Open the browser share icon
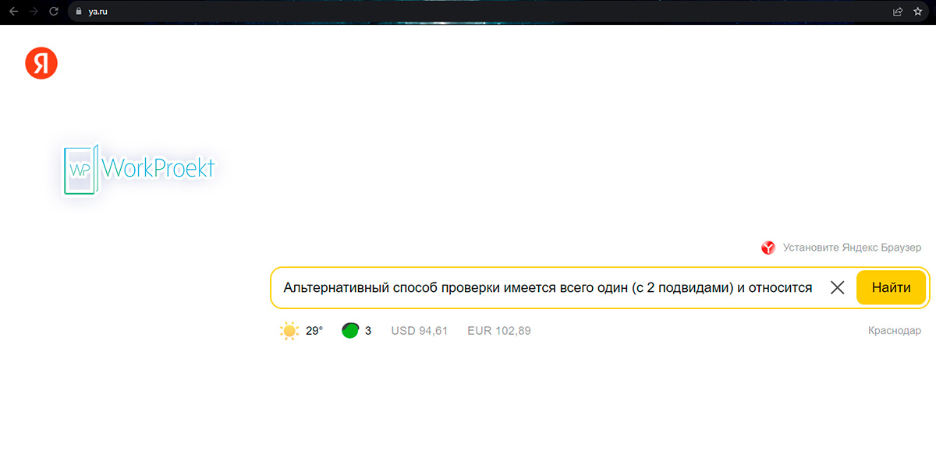This screenshot has width=936, height=457. coord(897,12)
